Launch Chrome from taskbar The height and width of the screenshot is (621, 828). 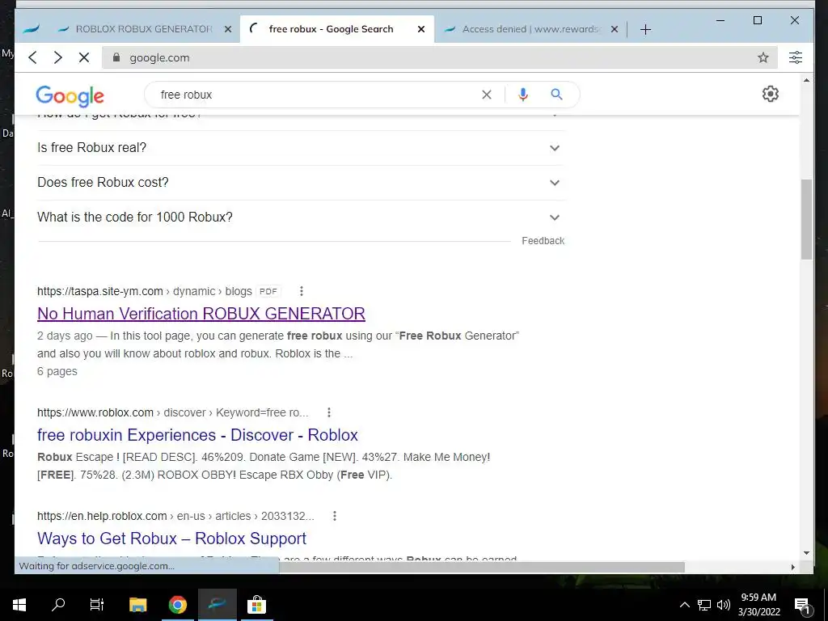point(177,605)
